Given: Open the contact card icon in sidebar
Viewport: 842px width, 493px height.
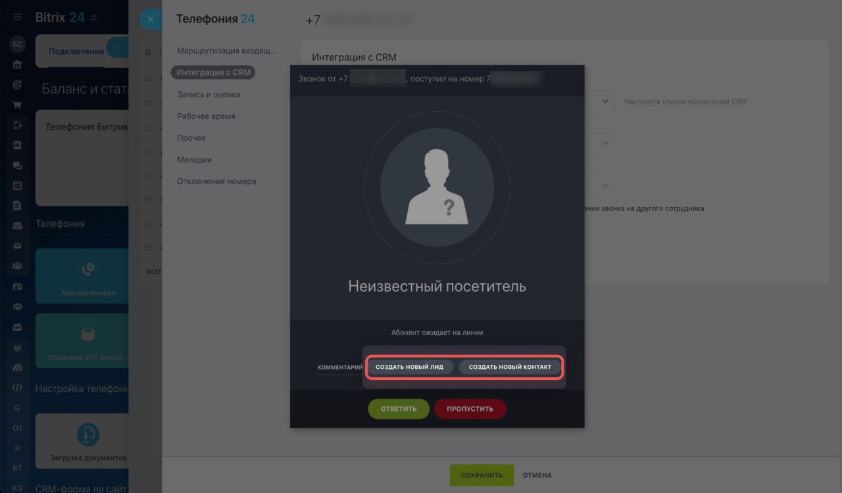Looking at the screenshot, I should coord(18,287).
